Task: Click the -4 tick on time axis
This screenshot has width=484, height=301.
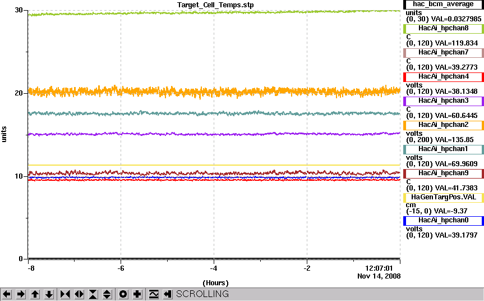Action: click(x=214, y=268)
